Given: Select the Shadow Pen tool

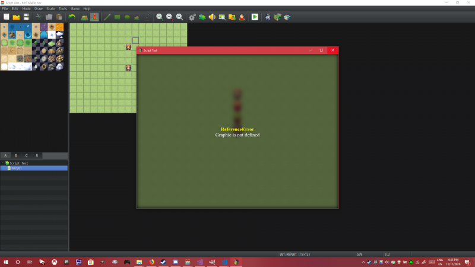Looking at the screenshot, I should point(147,17).
